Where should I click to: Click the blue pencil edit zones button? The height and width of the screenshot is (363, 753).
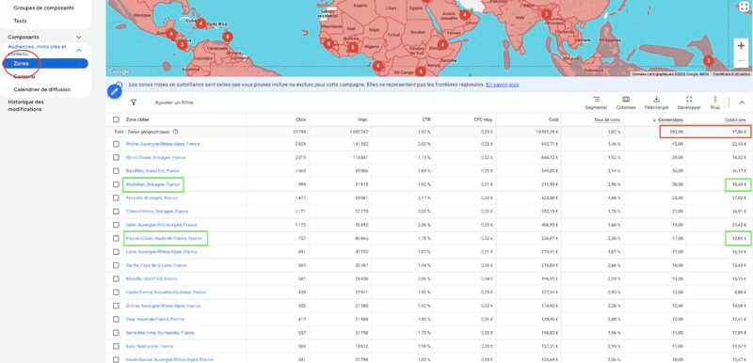tap(114, 91)
